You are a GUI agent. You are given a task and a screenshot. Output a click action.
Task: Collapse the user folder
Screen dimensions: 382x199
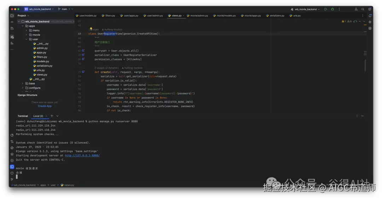tap(26, 39)
